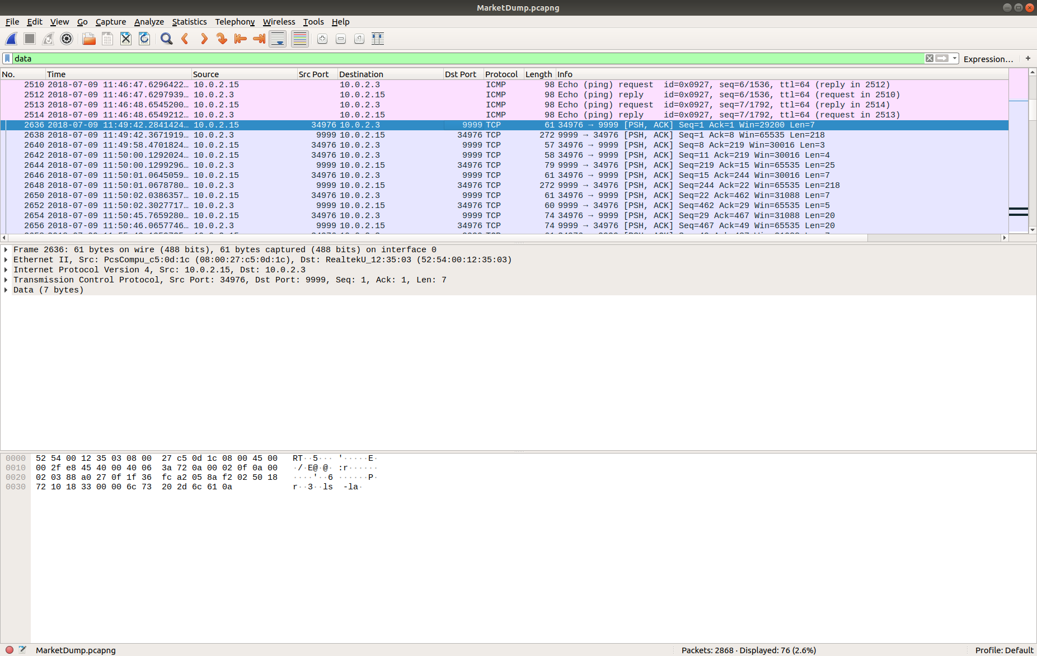
Task: Toggle packet colorizing rules
Action: click(300, 39)
